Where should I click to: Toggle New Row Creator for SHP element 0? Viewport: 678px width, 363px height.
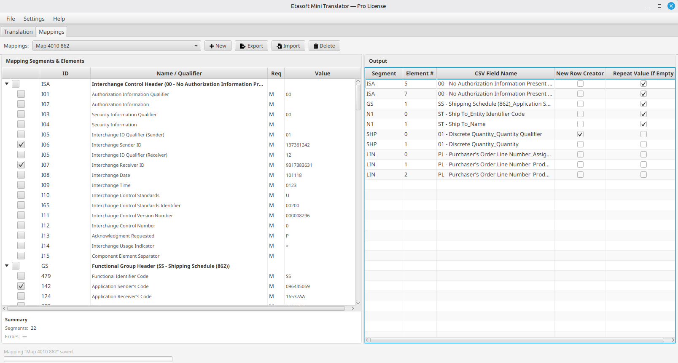pos(580,134)
